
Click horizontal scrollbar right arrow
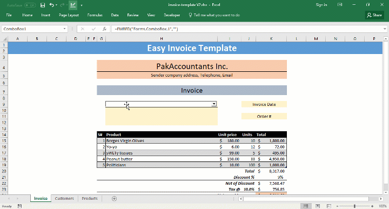(x=381, y=199)
